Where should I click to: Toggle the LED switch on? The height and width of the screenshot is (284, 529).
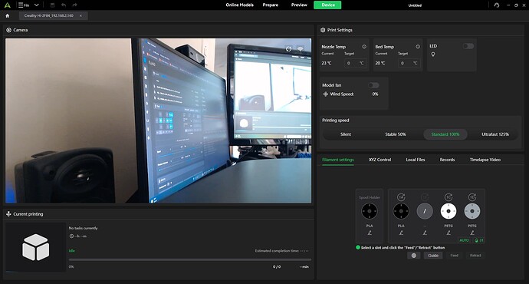click(x=468, y=46)
